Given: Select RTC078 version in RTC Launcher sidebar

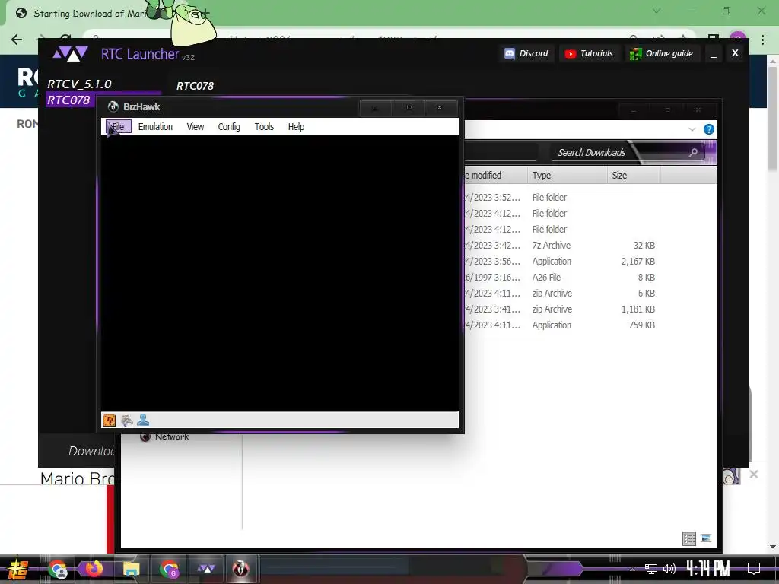Looking at the screenshot, I should tap(68, 100).
